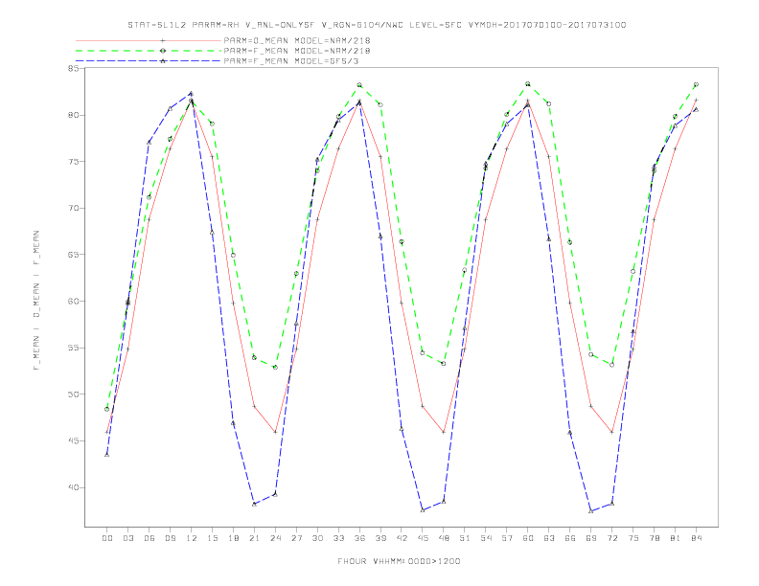Click the blue triangle data point at hour 21

(x=254, y=504)
